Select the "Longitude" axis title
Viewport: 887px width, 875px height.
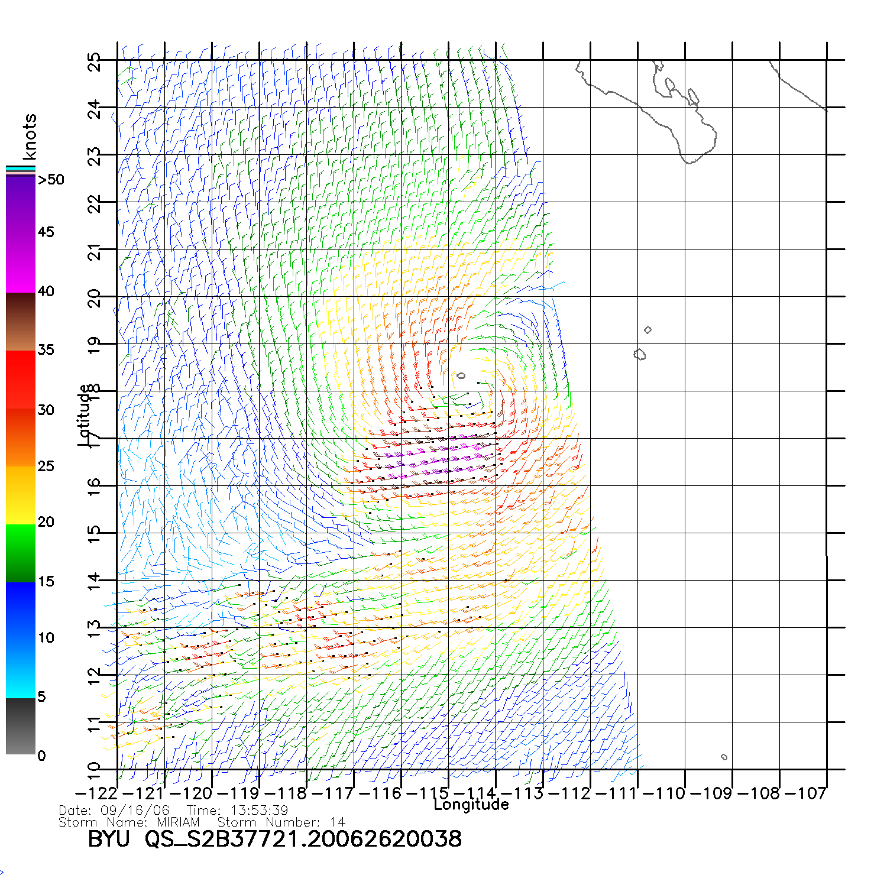471,805
